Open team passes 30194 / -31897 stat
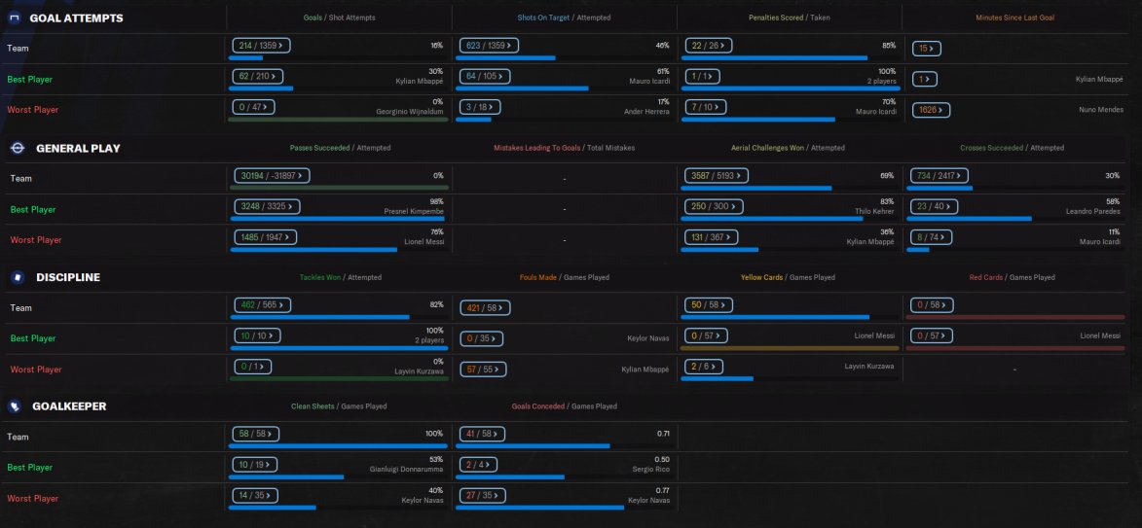Viewport: 1142px width, 528px height. 272,175
